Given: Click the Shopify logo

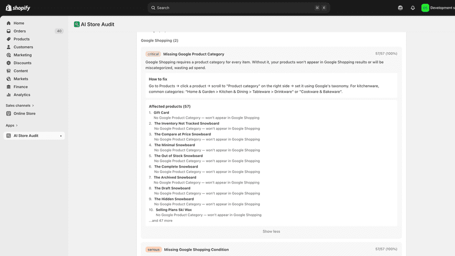Looking at the screenshot, I should coord(18,8).
